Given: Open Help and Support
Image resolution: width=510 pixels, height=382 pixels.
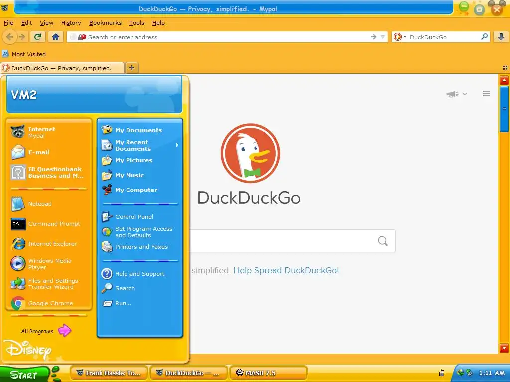Looking at the screenshot, I should 140,274.
